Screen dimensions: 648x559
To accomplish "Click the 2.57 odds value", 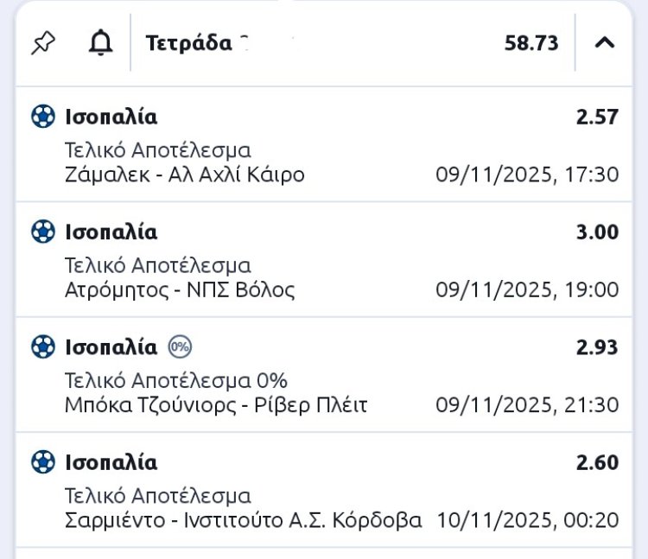I will 597,117.
